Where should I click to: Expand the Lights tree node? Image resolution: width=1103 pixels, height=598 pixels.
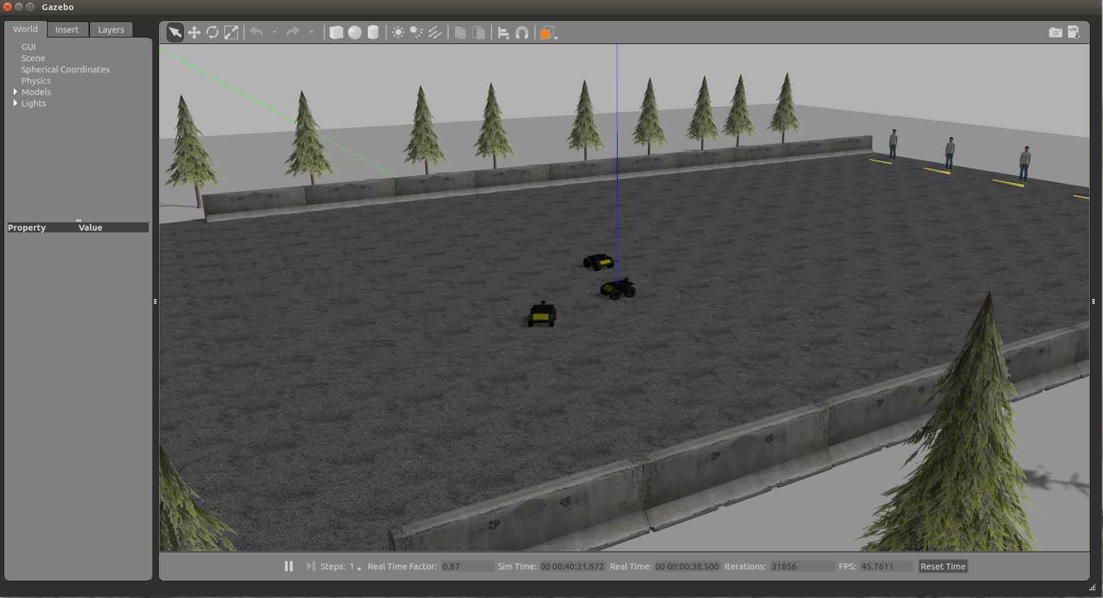point(15,103)
